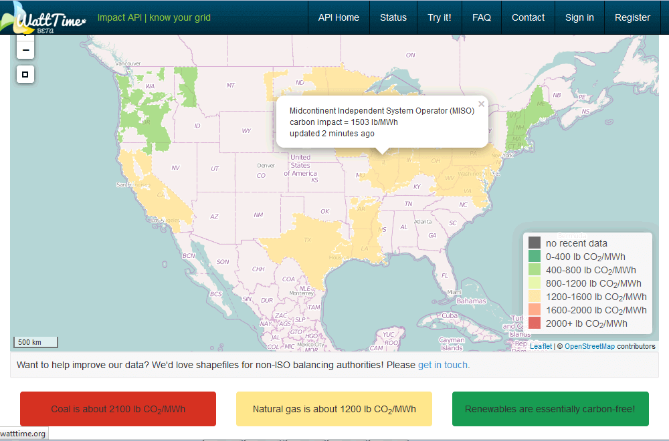Click the 'MT' state label on map

[x=230, y=86]
